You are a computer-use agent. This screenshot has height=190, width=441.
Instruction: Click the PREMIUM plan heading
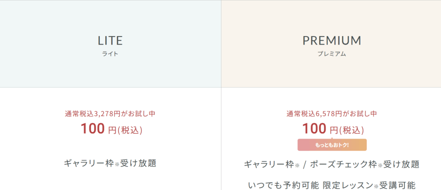point(332,41)
